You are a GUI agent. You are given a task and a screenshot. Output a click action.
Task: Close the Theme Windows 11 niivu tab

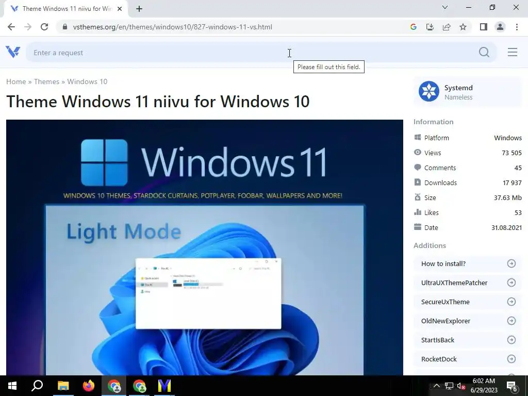(119, 9)
